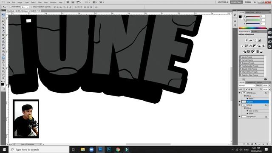The image size is (272, 153).
Task: Select the Lasso tool
Action: coord(3,21)
